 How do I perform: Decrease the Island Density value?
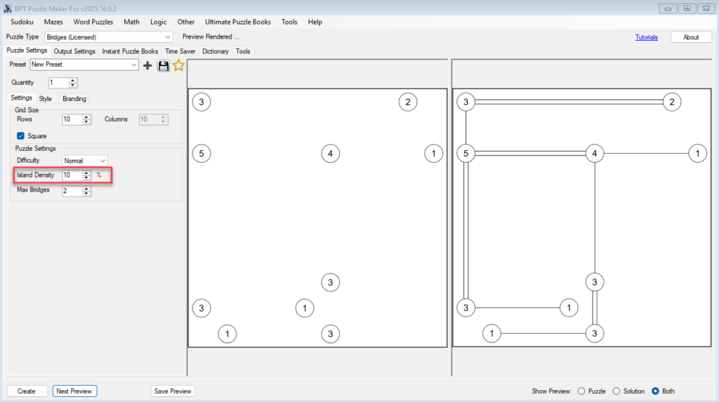pyautogui.click(x=86, y=177)
